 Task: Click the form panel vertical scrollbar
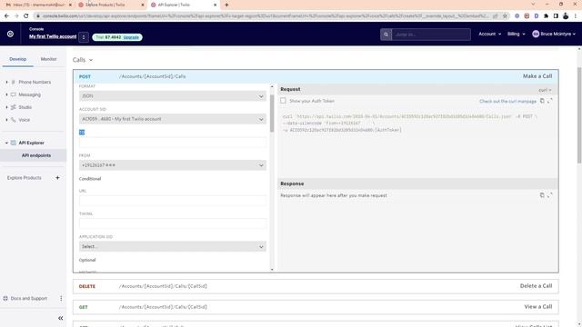pyautogui.click(x=272, y=113)
